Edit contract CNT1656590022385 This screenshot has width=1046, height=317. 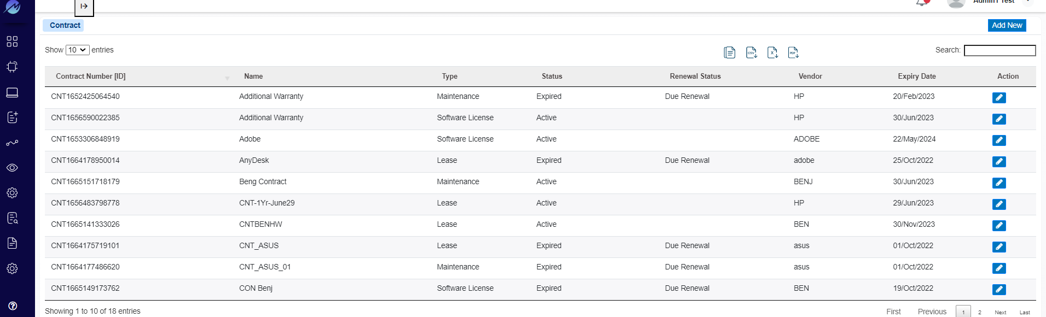[999, 119]
